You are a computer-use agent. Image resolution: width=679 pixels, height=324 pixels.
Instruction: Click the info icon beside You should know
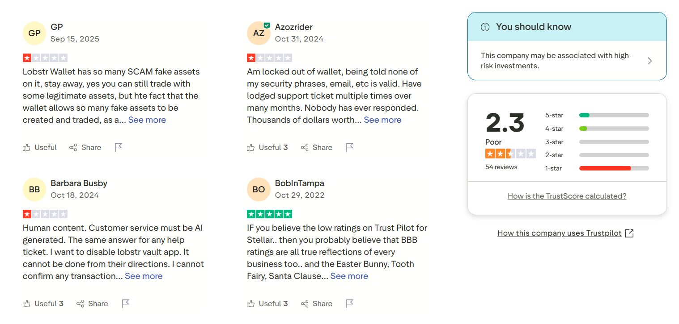[485, 27]
